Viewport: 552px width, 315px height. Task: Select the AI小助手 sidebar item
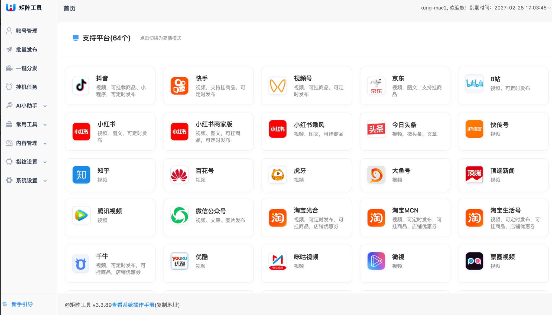[x=27, y=106]
